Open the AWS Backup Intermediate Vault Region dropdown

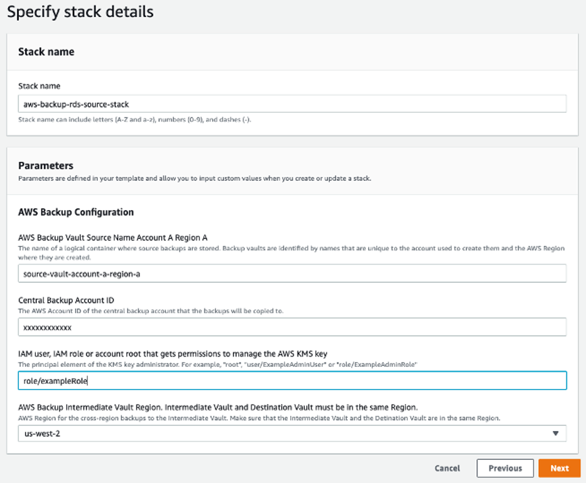tap(292, 433)
